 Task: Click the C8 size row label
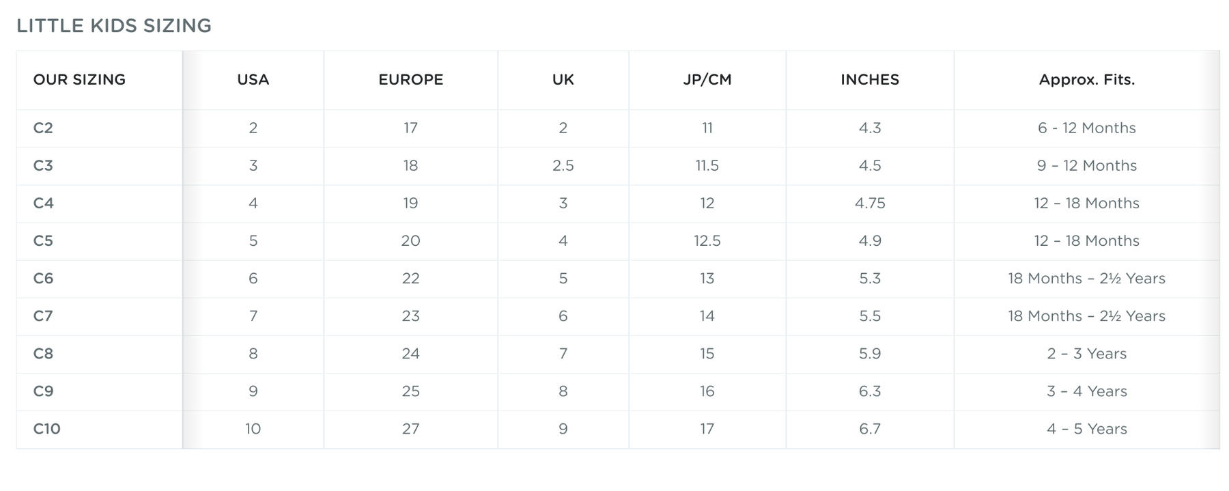[43, 353]
